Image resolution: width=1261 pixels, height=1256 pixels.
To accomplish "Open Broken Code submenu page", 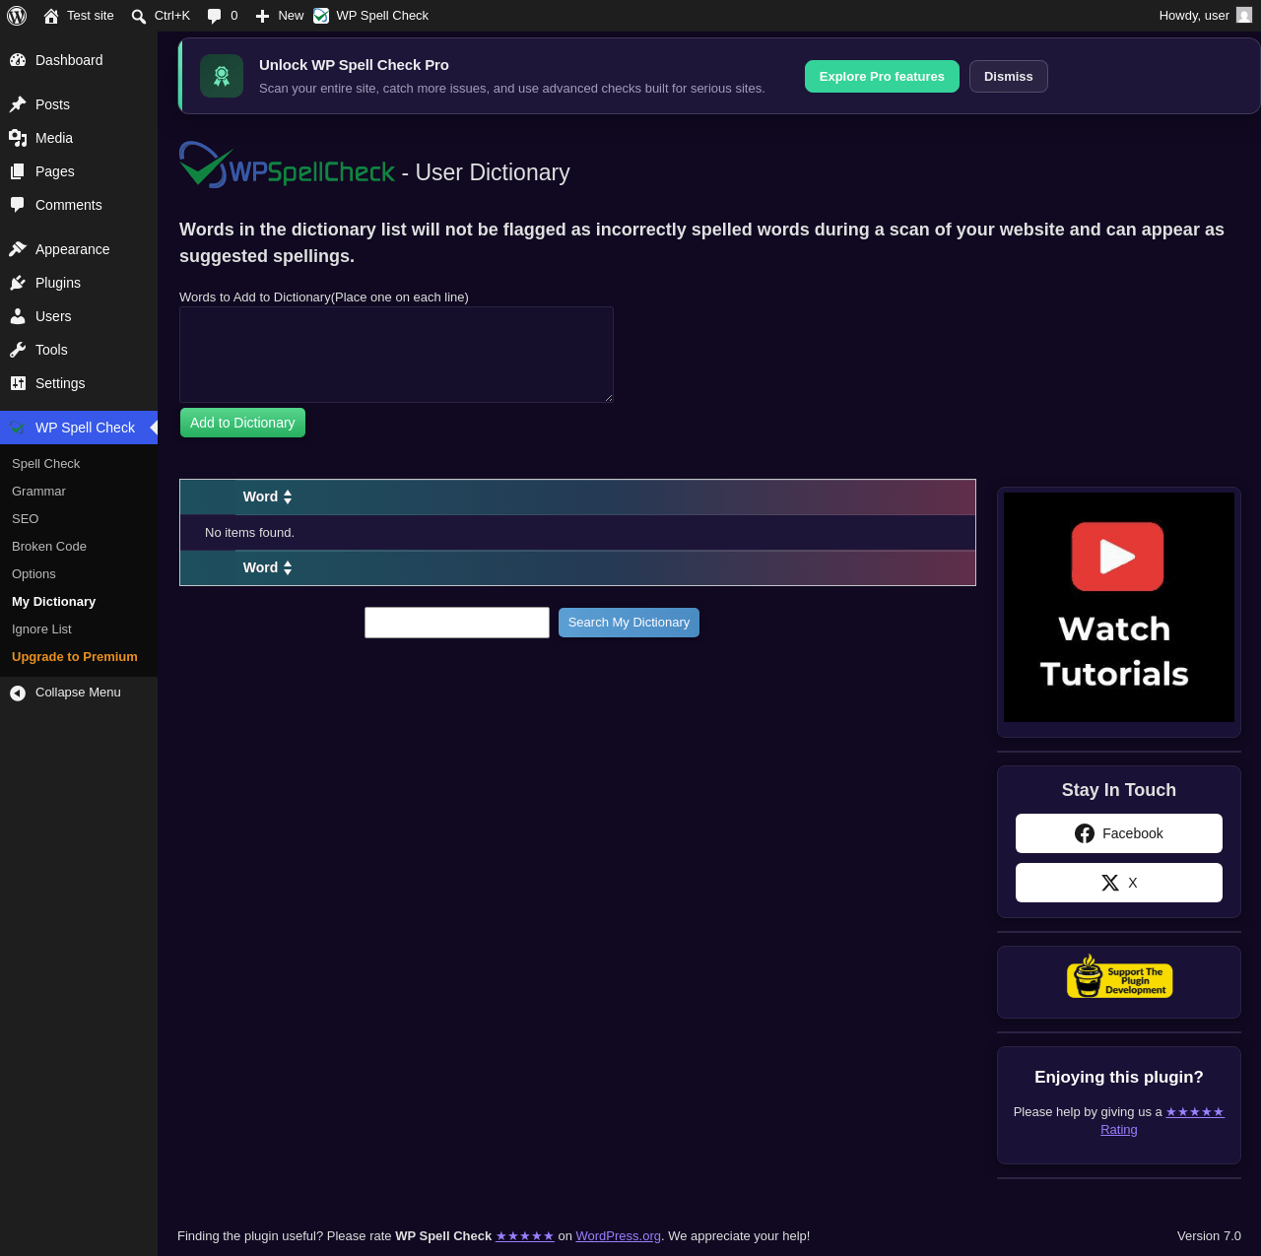I will (49, 547).
